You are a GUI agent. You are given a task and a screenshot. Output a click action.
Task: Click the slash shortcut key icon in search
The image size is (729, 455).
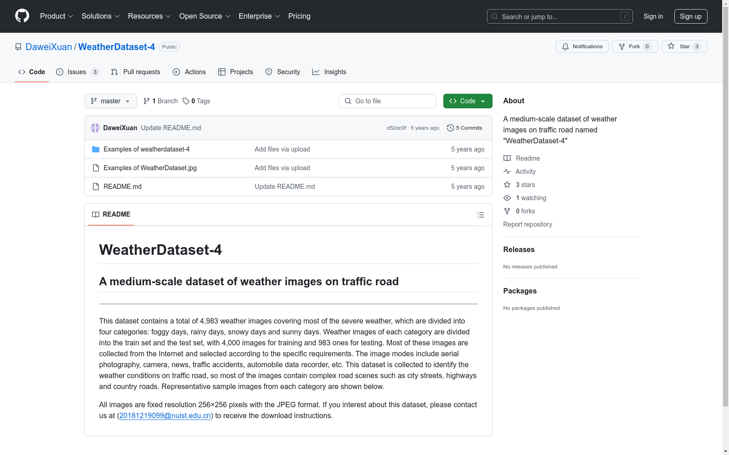coord(625,16)
